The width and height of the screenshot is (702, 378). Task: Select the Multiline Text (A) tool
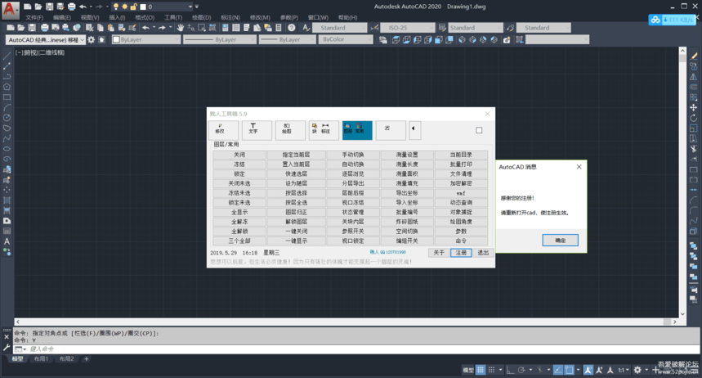[7, 241]
